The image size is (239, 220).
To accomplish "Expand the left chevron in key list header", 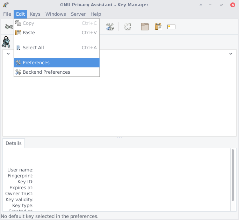I will tap(8, 54).
